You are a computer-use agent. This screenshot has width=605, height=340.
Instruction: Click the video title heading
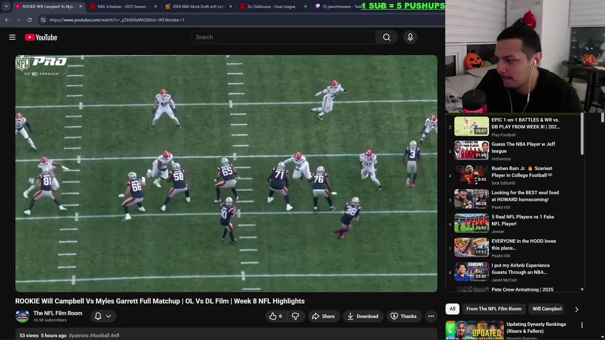click(160, 301)
